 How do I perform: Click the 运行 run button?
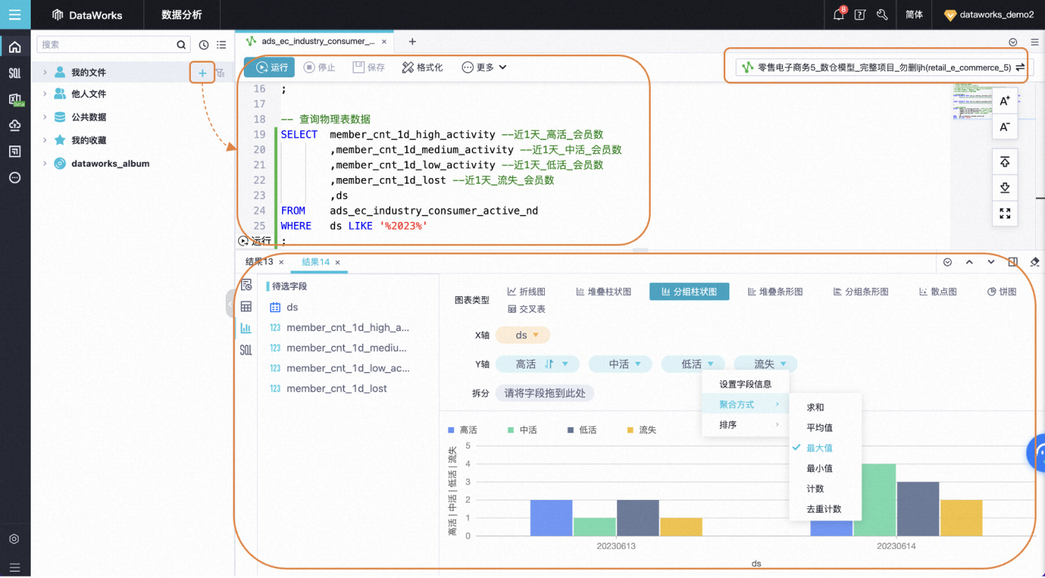tap(270, 67)
